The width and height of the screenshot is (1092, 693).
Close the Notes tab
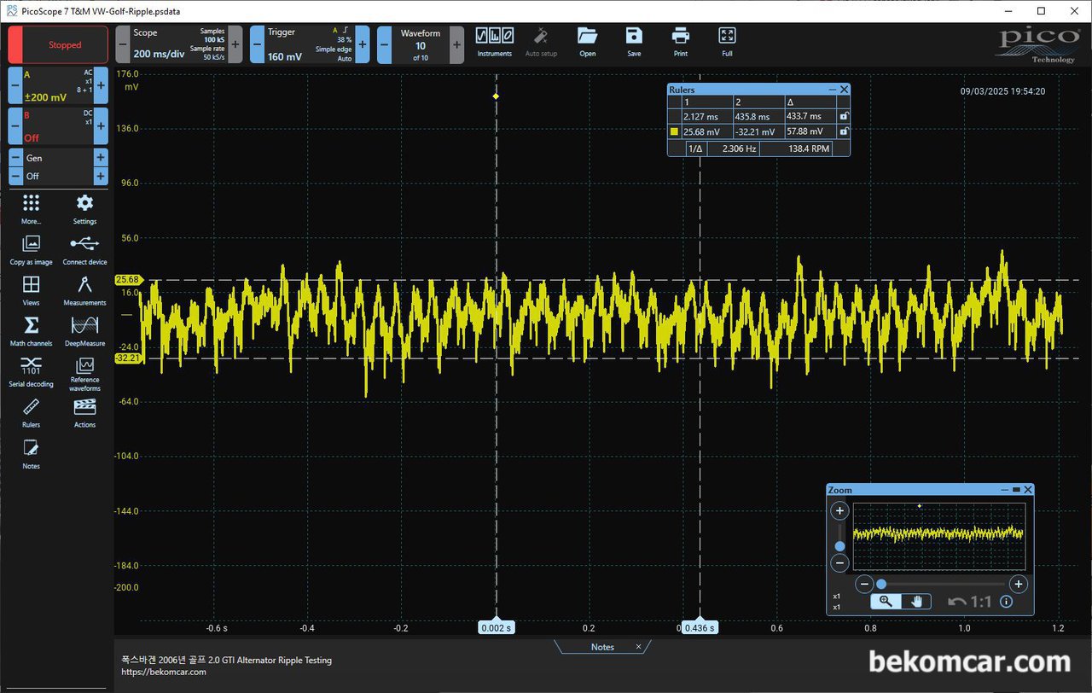(x=638, y=647)
